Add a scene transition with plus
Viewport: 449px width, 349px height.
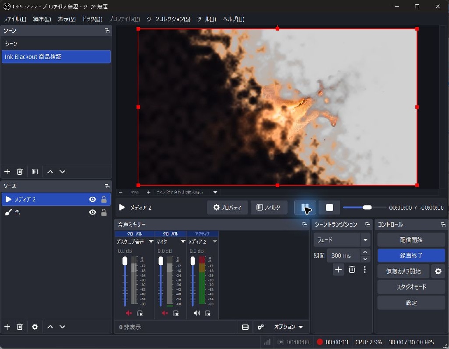338,269
